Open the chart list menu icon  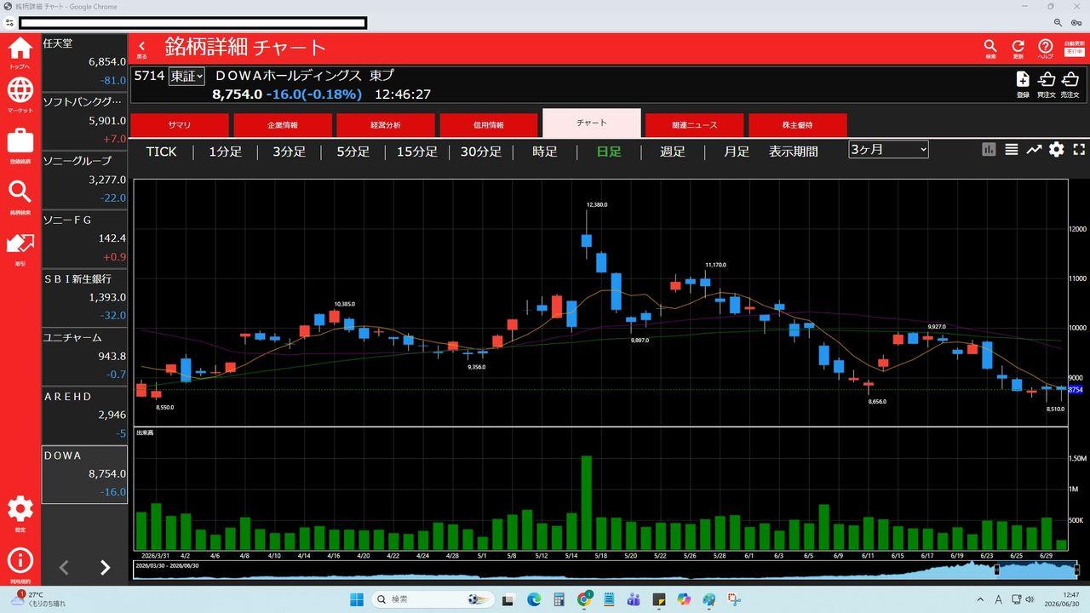1012,150
